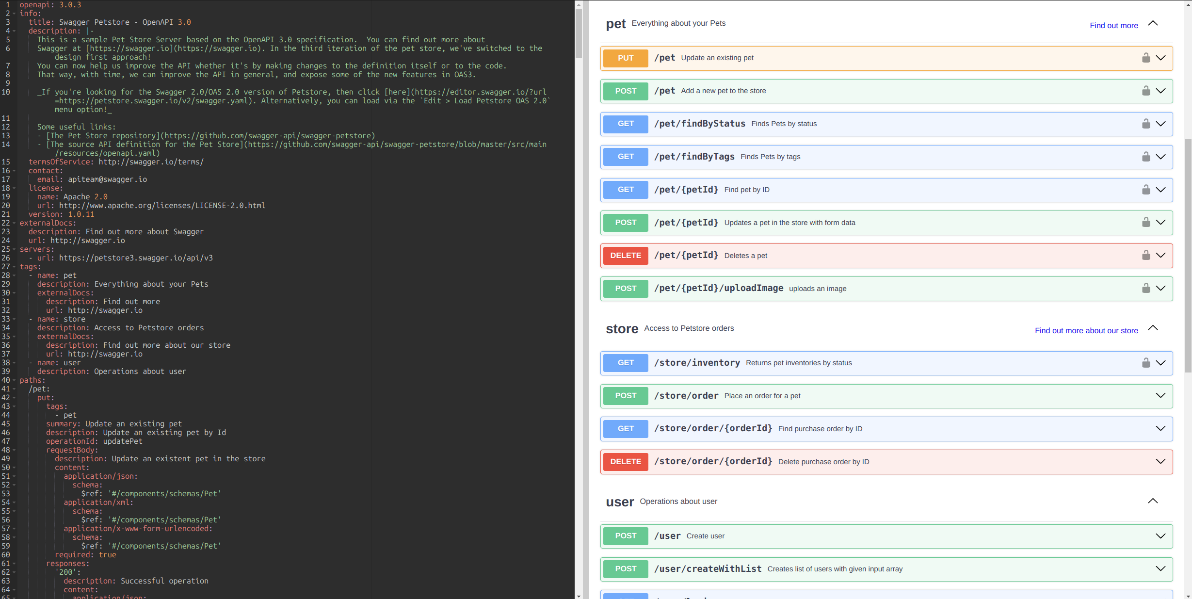Collapse the pet tag section

coord(1153,23)
